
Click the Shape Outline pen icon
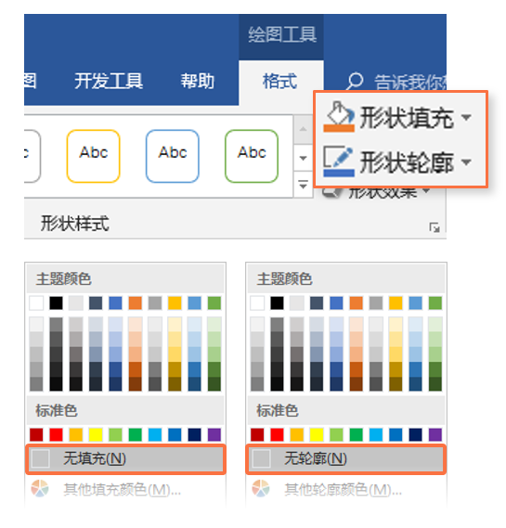[x=339, y=161]
